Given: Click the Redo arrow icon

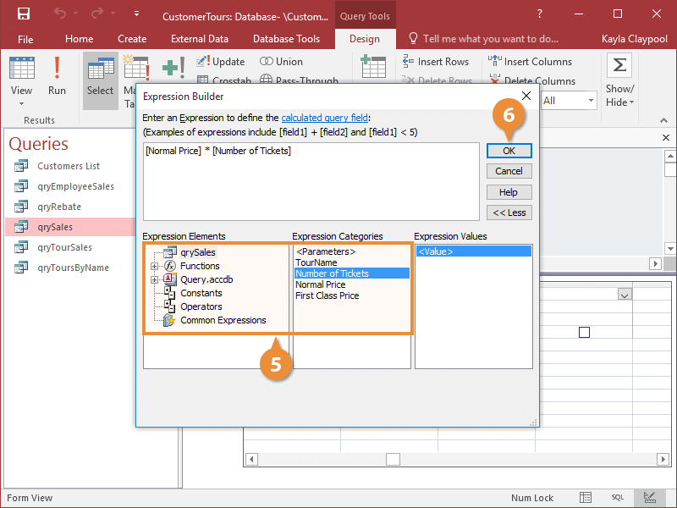Looking at the screenshot, I should [x=97, y=14].
